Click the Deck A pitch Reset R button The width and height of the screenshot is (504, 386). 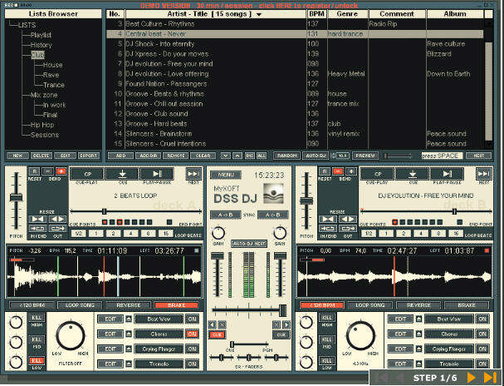tap(34, 171)
